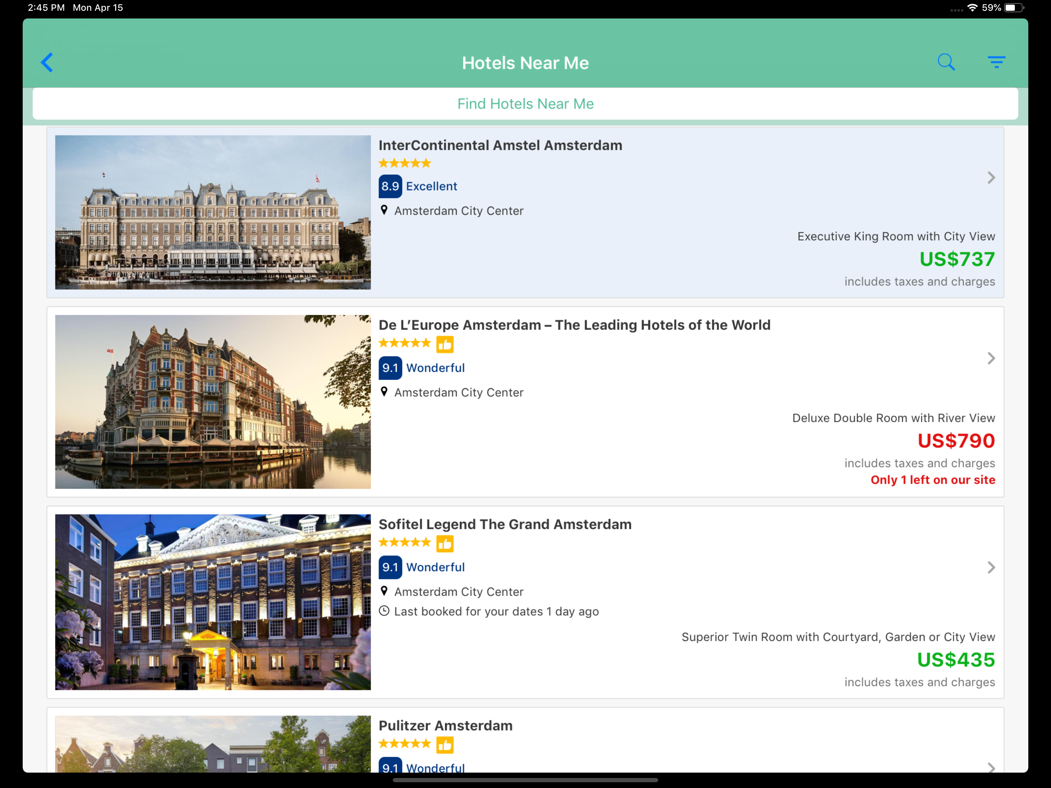The image size is (1051, 788).
Task: Select the Pulitzer Amsterdam title
Action: tap(446, 726)
